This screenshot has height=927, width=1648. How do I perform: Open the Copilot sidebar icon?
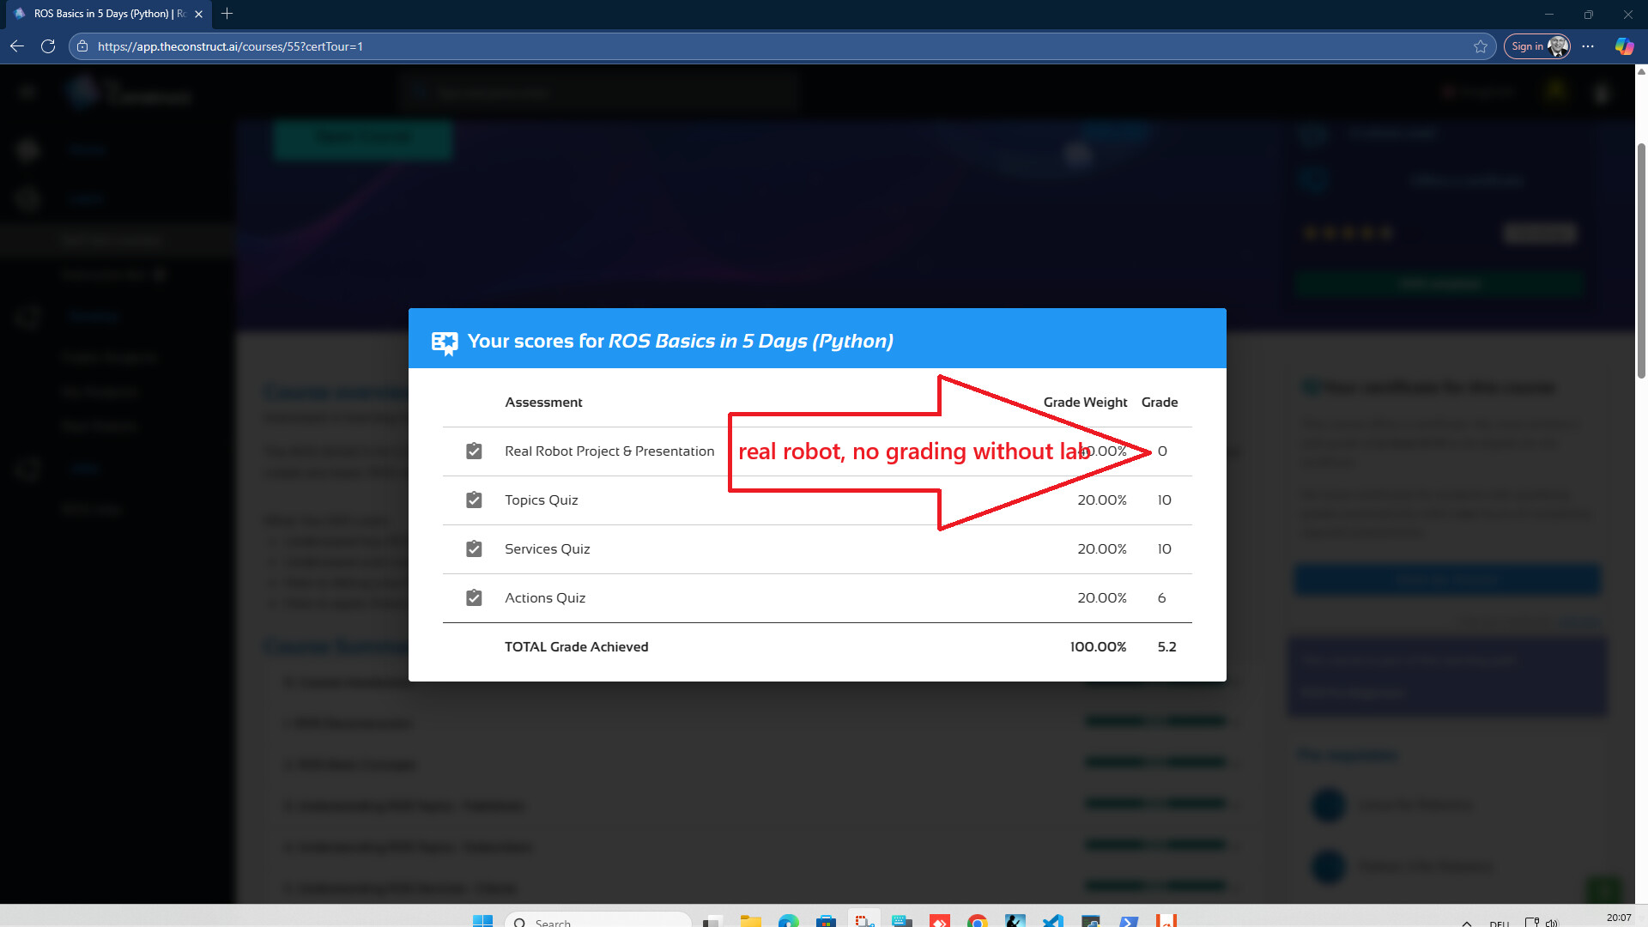pos(1624,46)
